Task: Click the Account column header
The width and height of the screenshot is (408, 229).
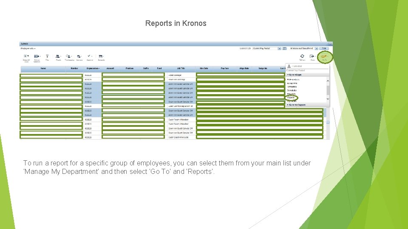Action: coord(110,69)
